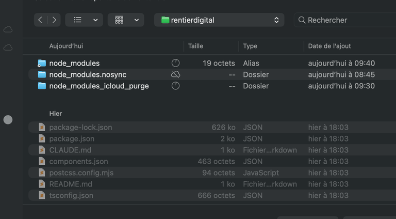Open the grouping options chevron

(137, 20)
